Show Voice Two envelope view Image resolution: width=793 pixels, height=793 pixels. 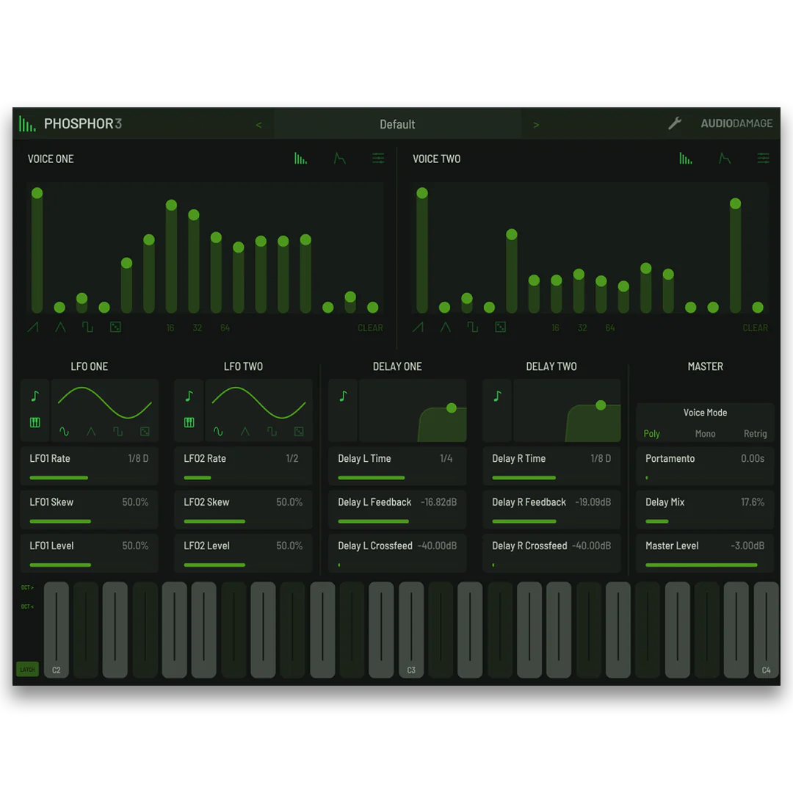(x=725, y=159)
